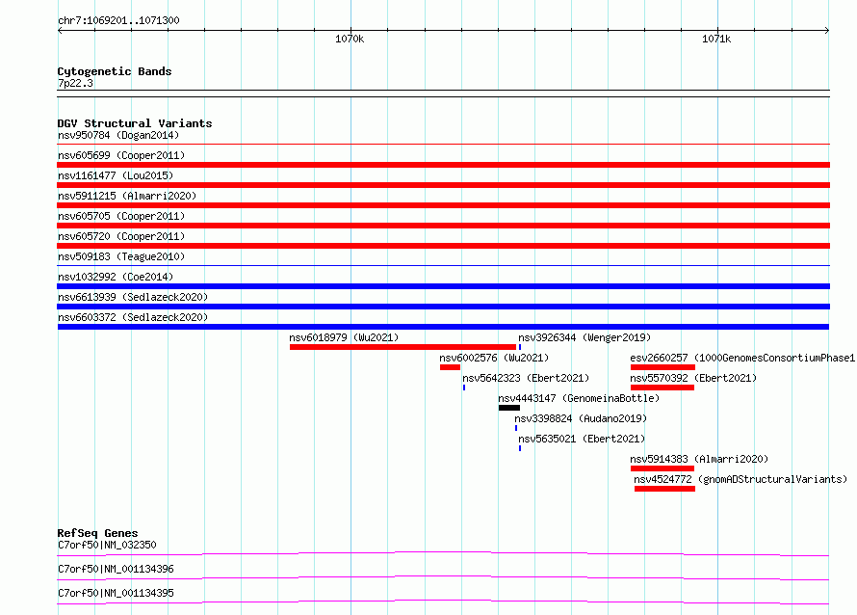Open variant nsv5914383 (Almarri2020) label
Image resolution: width=857 pixels, height=615 pixels.
699,459
